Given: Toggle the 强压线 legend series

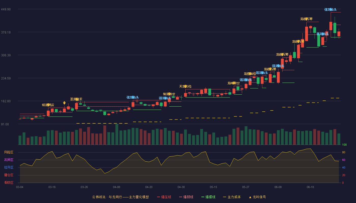Looking at the screenshot, I should pyautogui.click(x=164, y=197).
